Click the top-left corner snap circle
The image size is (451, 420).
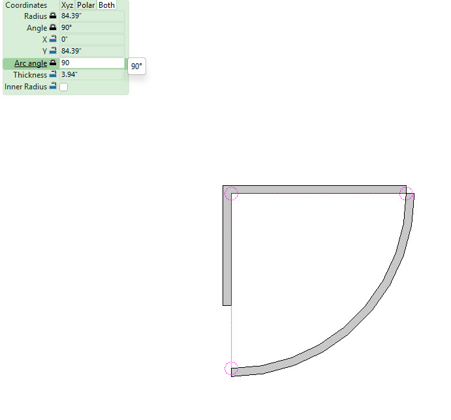click(x=231, y=194)
